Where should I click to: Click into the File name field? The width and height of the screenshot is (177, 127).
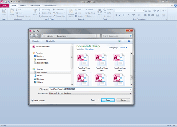89,89
